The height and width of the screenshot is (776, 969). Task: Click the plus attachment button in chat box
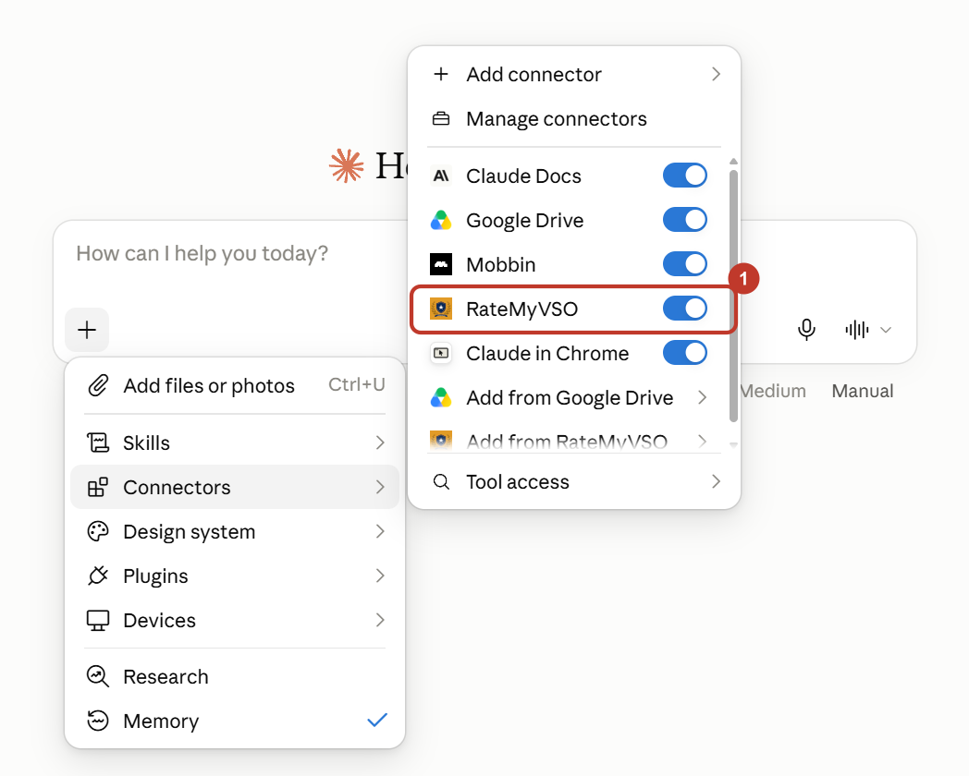(x=87, y=330)
